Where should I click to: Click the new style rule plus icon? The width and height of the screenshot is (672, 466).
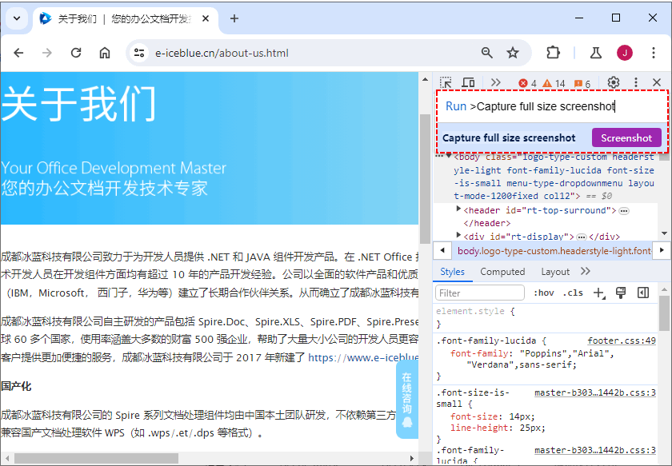click(598, 293)
